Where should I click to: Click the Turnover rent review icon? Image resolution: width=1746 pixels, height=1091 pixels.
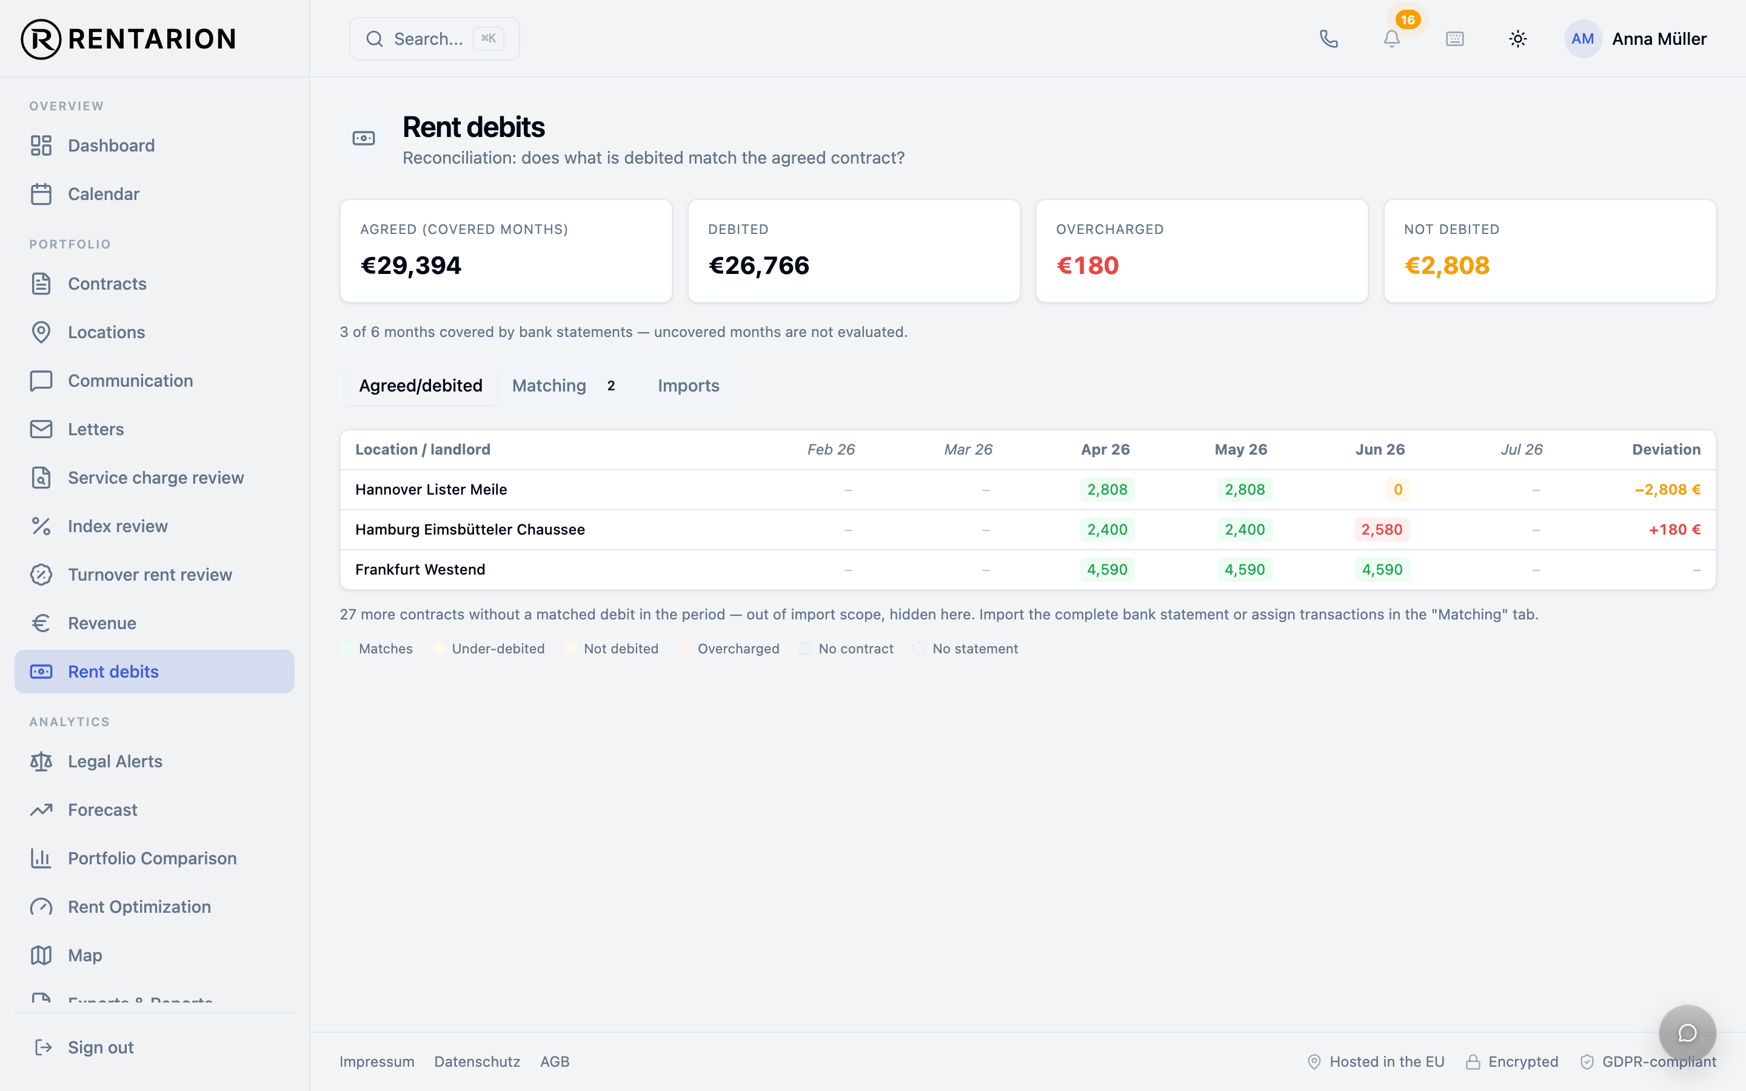tap(41, 575)
